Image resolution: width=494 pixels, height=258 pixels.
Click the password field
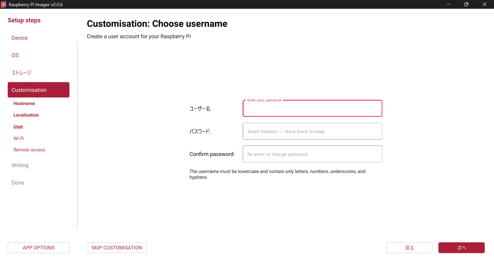312,131
